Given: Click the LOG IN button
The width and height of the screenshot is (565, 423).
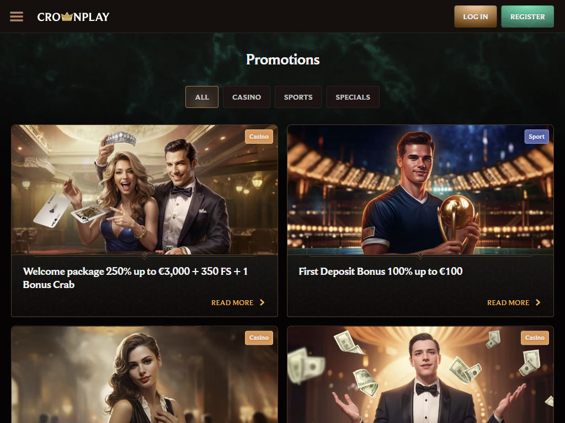Looking at the screenshot, I should 475,17.
